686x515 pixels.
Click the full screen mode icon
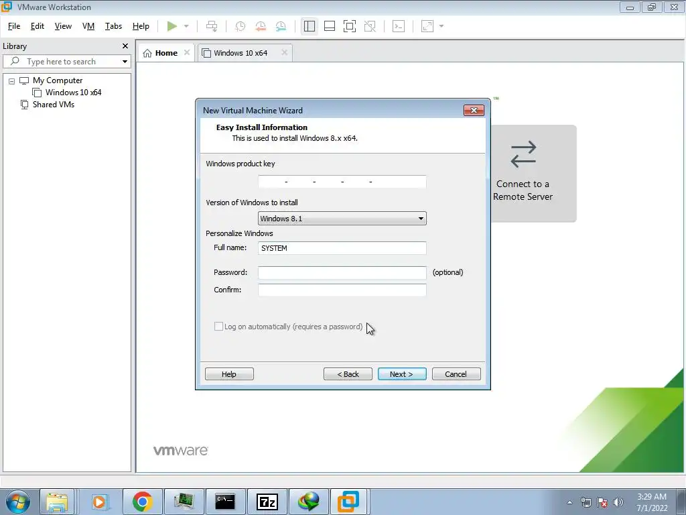point(350,26)
